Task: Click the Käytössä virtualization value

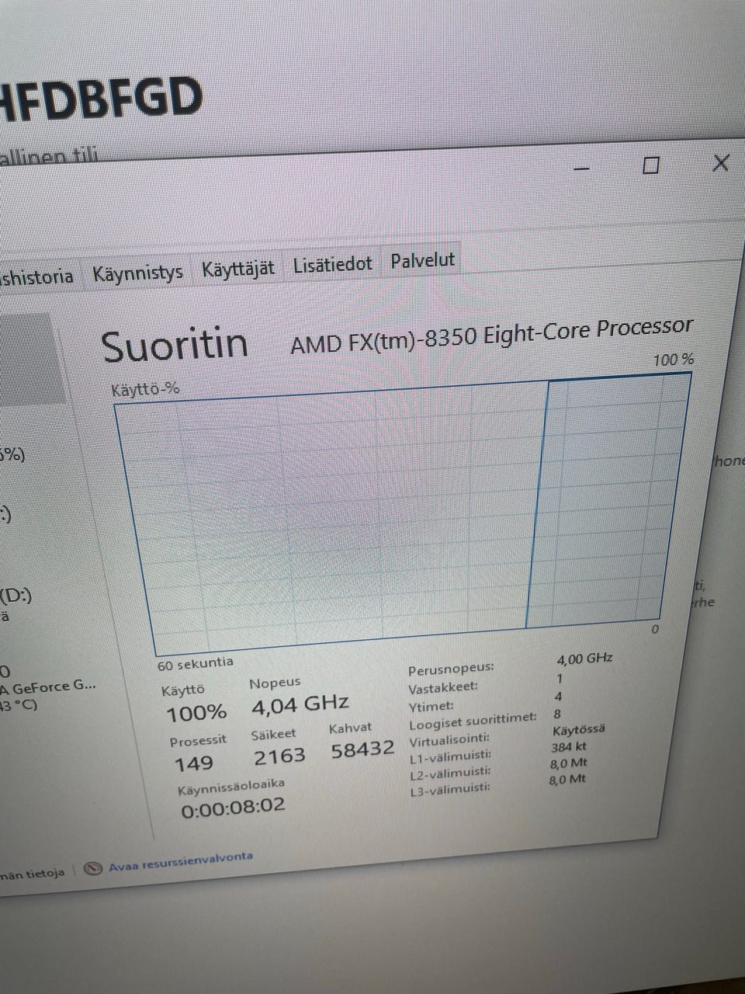Action: coord(578,730)
